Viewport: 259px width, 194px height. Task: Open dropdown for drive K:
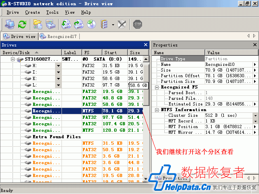(58, 79)
